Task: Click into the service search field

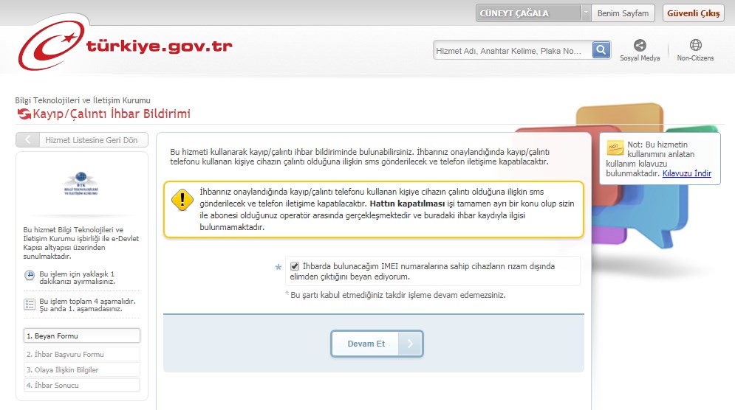Action: click(x=513, y=51)
